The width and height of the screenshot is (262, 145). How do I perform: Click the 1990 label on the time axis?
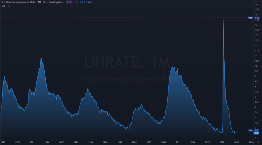point(76,142)
